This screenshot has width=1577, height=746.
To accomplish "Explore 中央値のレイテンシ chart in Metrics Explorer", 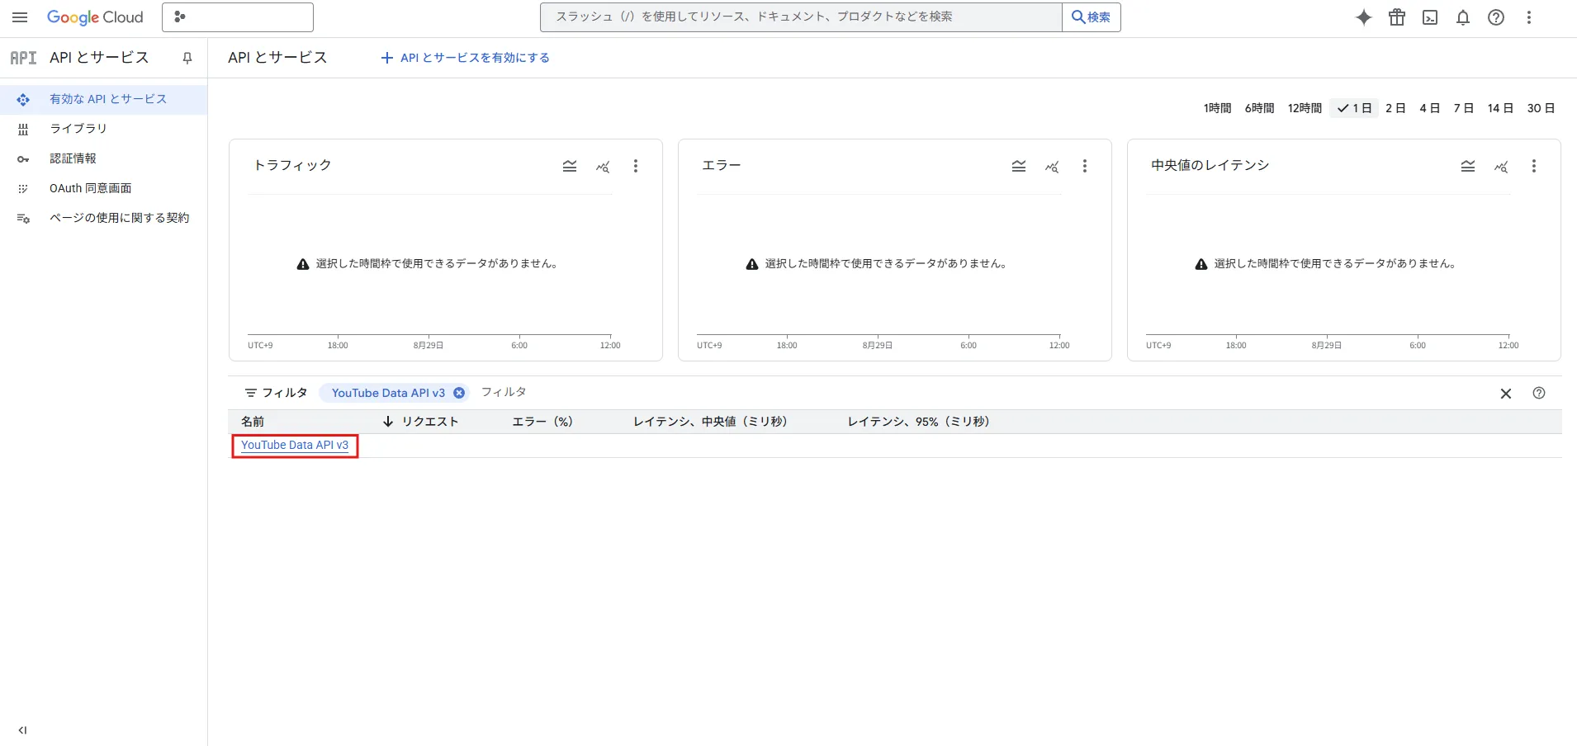I will point(1501,167).
